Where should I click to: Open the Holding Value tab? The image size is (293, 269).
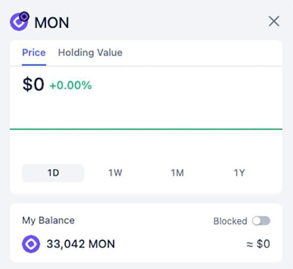[x=90, y=53]
